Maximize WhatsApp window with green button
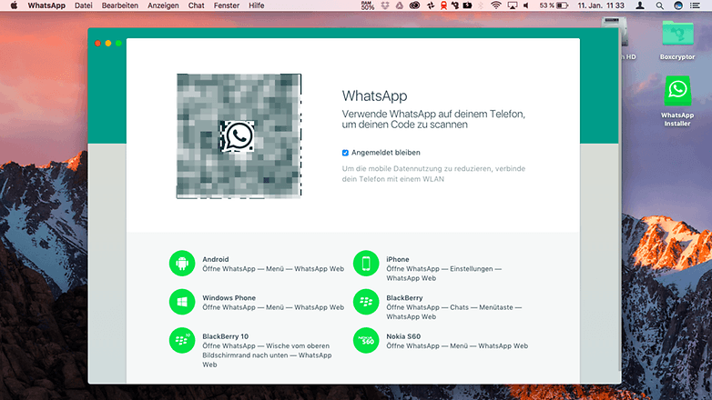The width and height of the screenshot is (712, 400). [118, 43]
